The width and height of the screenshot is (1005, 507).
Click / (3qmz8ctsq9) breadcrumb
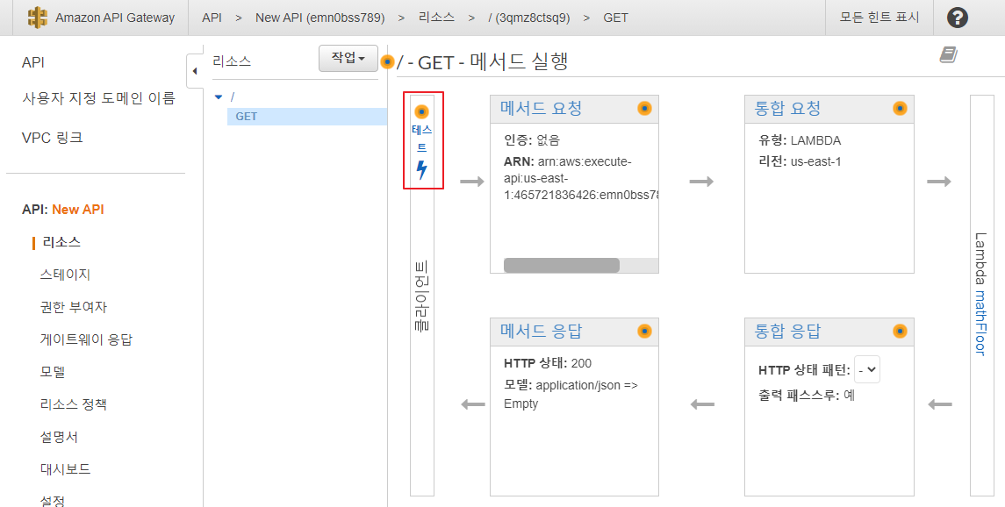click(x=528, y=18)
